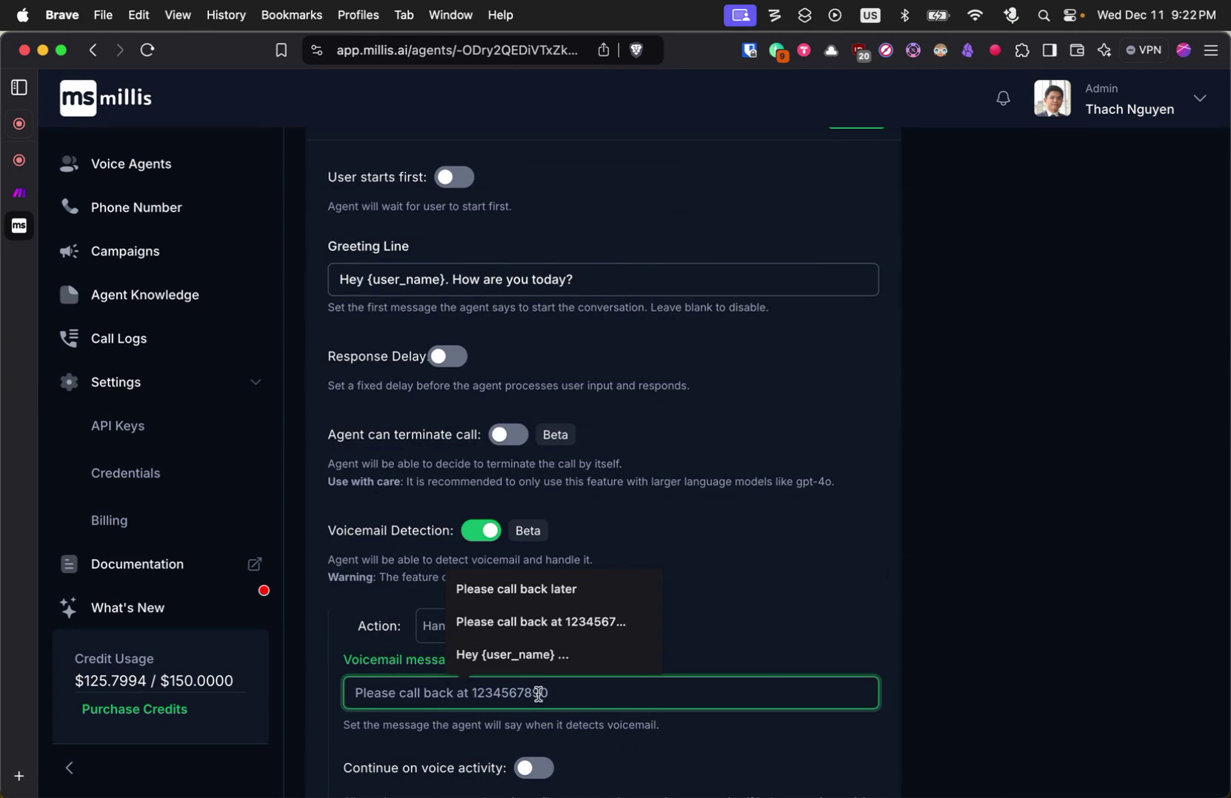The height and width of the screenshot is (798, 1231).
Task: Open the Bookmarks menu
Action: pos(290,15)
